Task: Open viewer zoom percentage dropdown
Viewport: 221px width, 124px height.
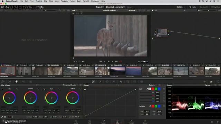Action: pyautogui.click(x=75, y=10)
